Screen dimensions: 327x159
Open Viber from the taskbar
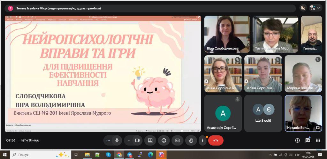coord(161,155)
